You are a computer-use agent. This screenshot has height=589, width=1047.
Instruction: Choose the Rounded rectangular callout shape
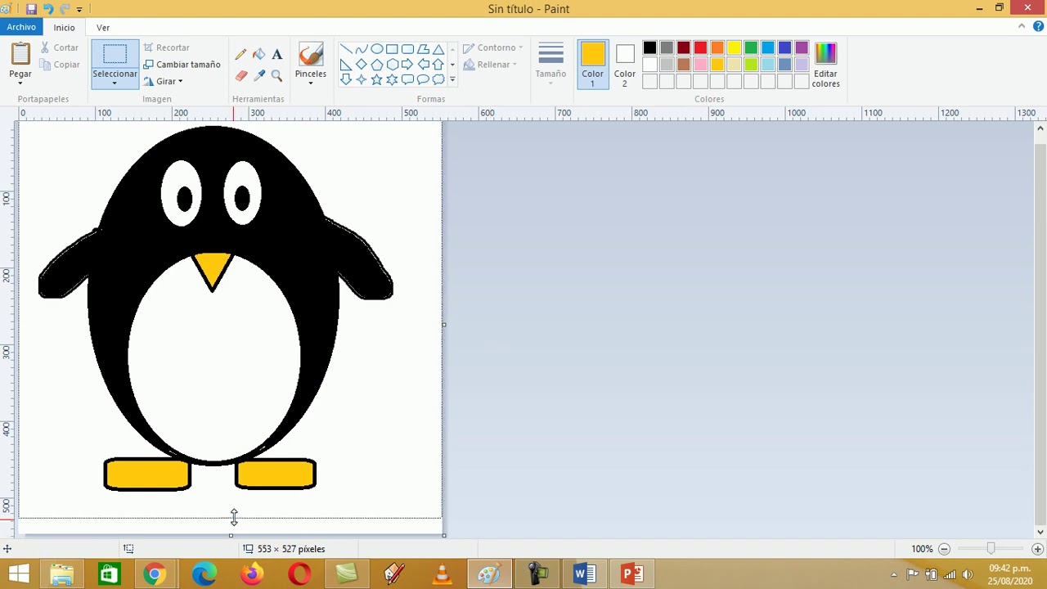tap(407, 79)
